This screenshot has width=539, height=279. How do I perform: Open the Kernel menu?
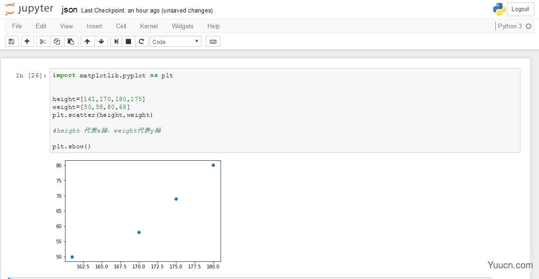pyautogui.click(x=149, y=26)
